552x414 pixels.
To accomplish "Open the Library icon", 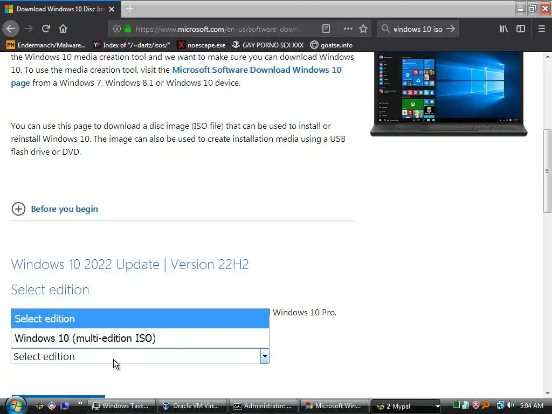I will coord(503,29).
